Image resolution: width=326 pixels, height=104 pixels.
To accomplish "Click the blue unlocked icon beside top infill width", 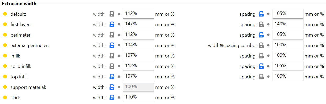I will 112,77.
